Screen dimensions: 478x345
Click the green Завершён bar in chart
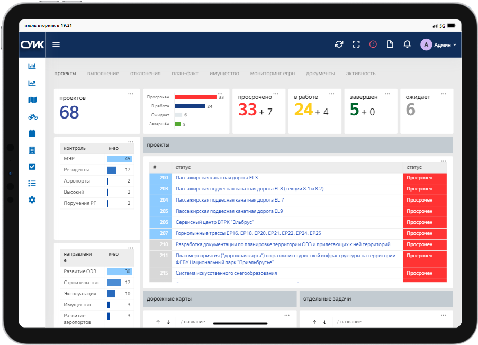pos(178,124)
